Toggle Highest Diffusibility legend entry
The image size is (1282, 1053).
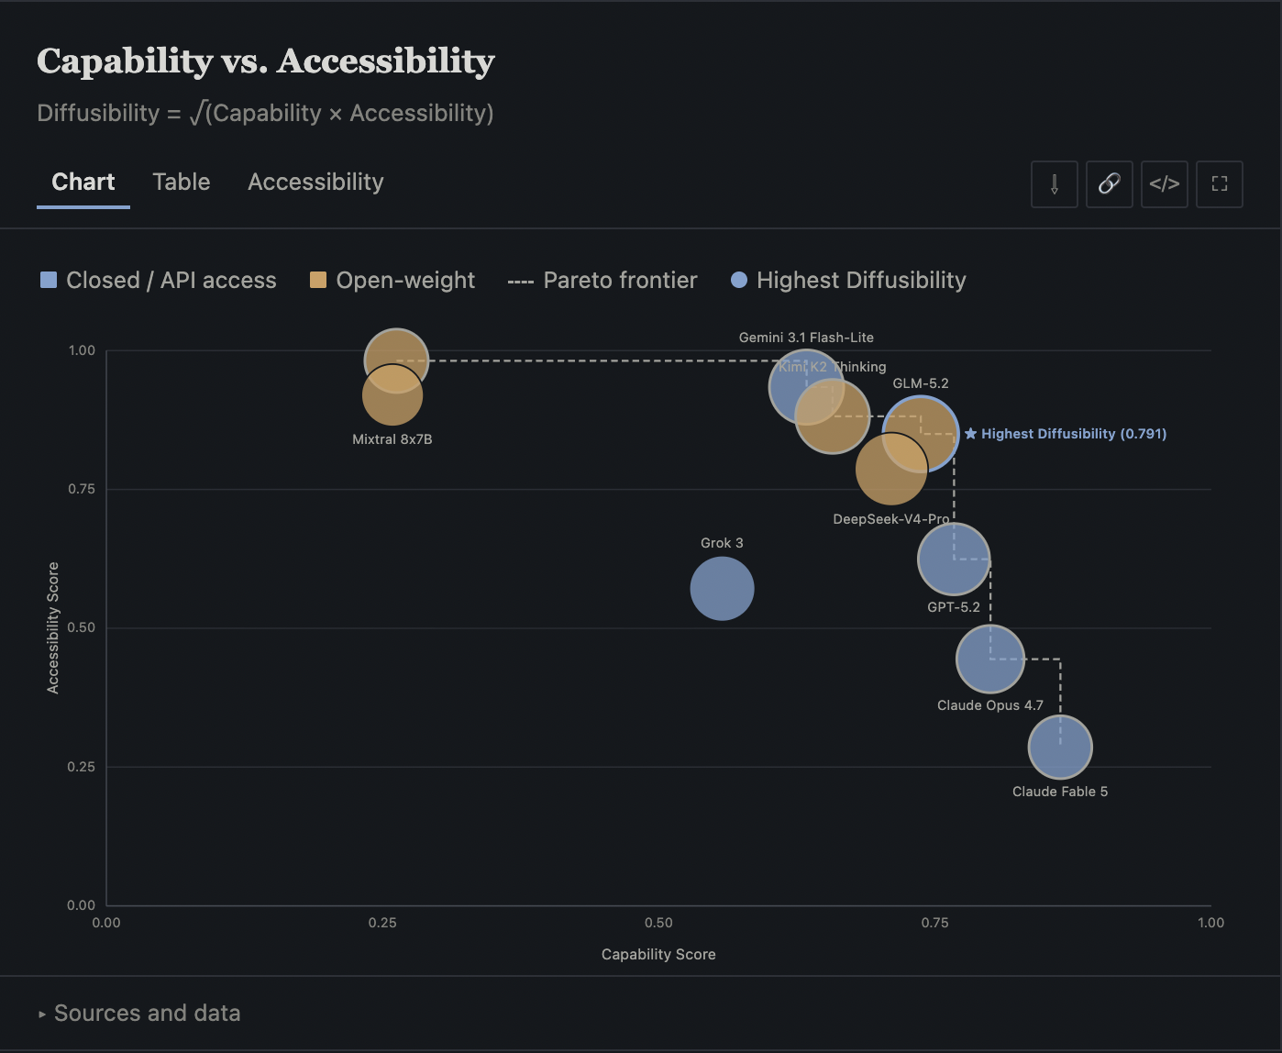pos(848,281)
